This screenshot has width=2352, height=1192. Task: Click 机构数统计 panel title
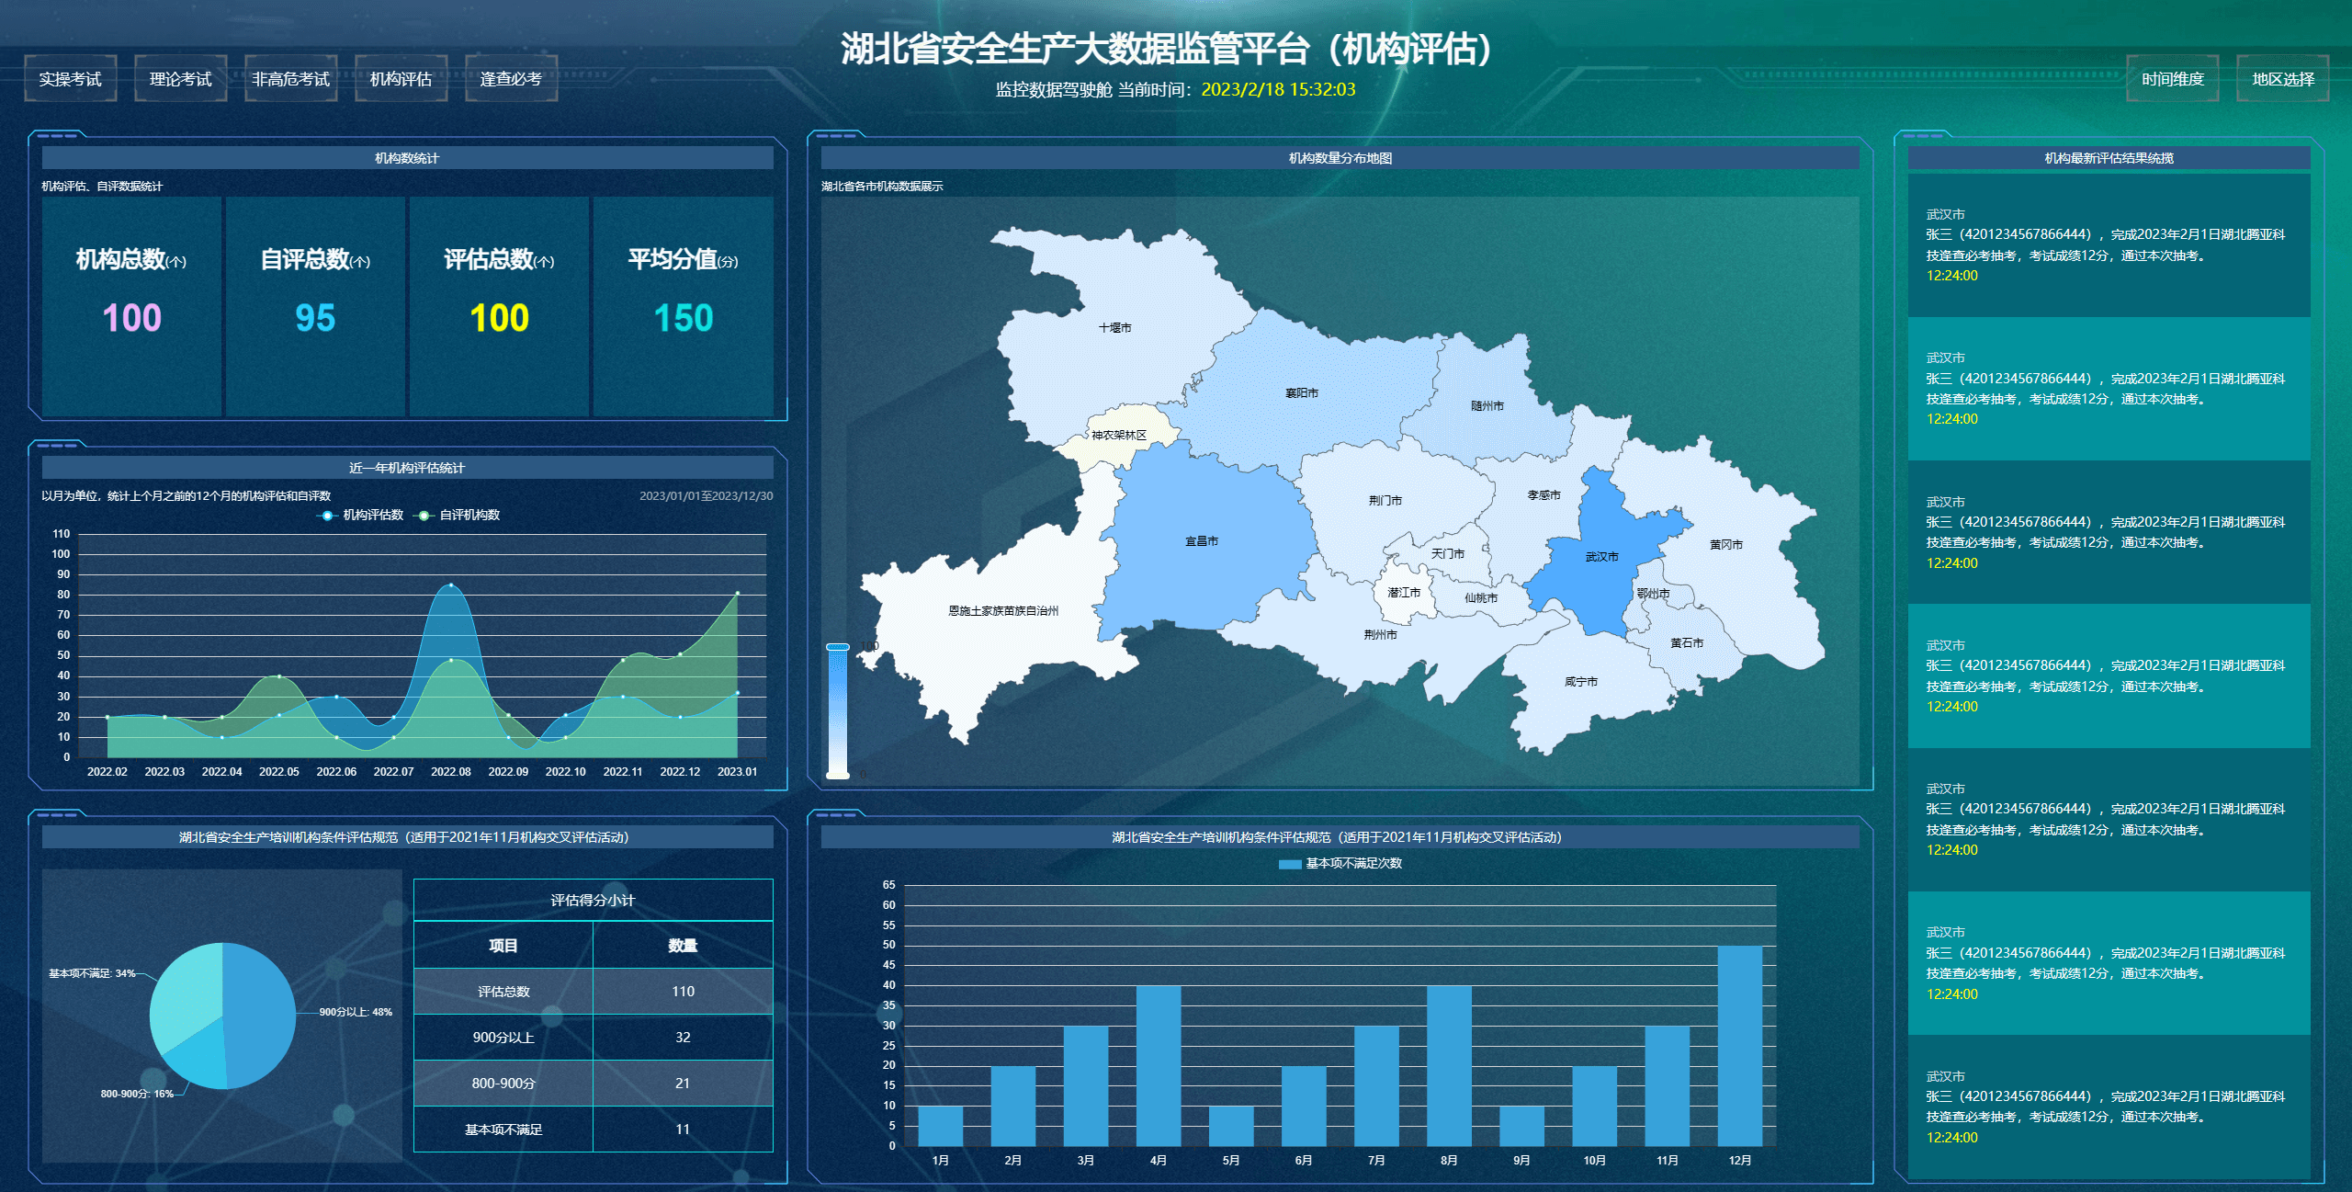pyautogui.click(x=407, y=158)
